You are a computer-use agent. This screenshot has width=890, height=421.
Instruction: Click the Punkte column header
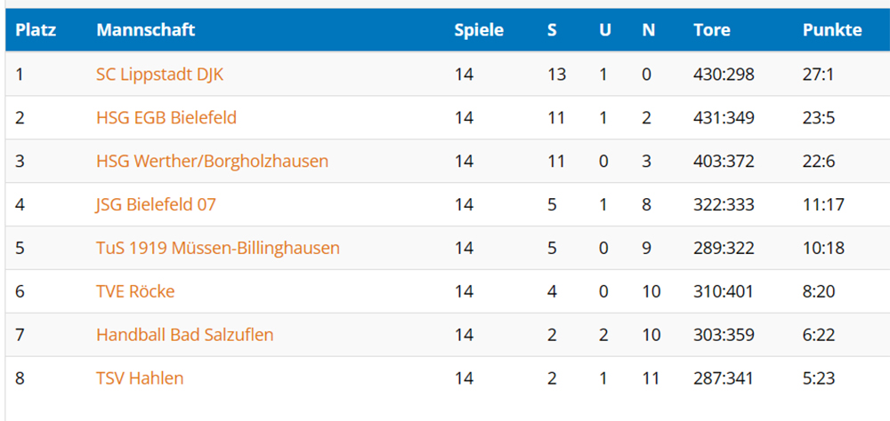tap(832, 30)
